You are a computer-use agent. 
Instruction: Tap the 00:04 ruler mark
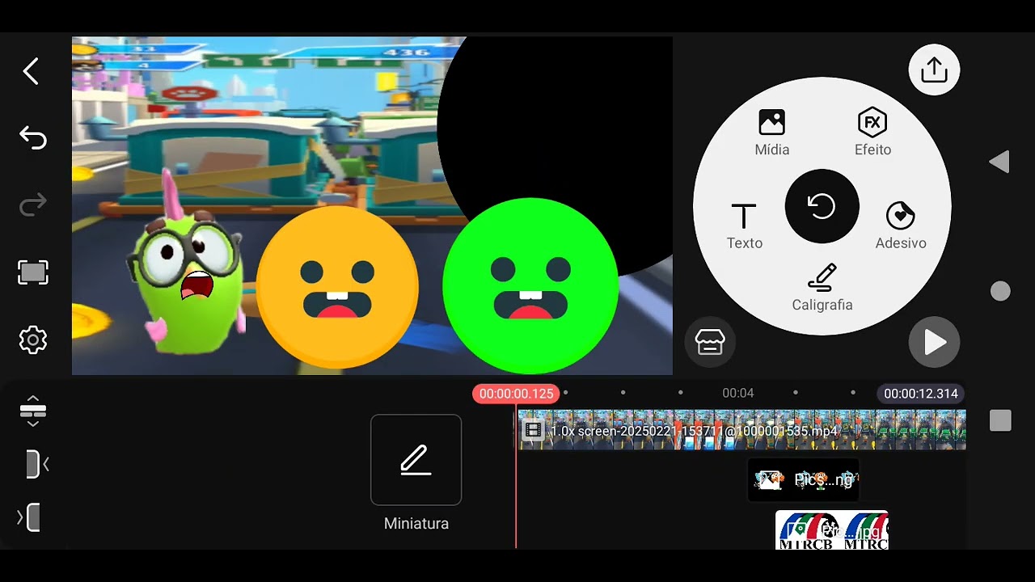click(x=737, y=393)
